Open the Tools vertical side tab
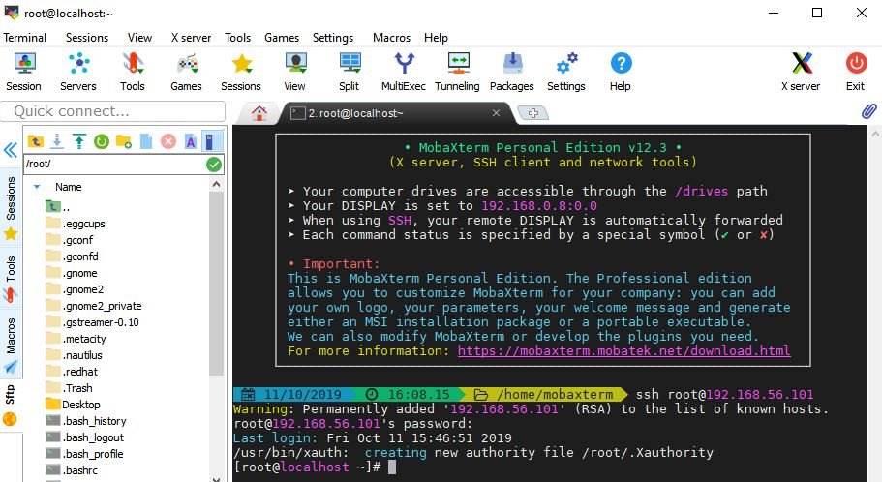 point(11,279)
